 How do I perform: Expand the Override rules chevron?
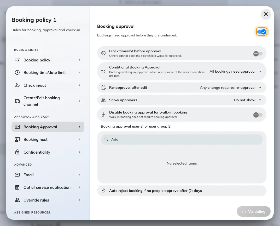point(79,200)
